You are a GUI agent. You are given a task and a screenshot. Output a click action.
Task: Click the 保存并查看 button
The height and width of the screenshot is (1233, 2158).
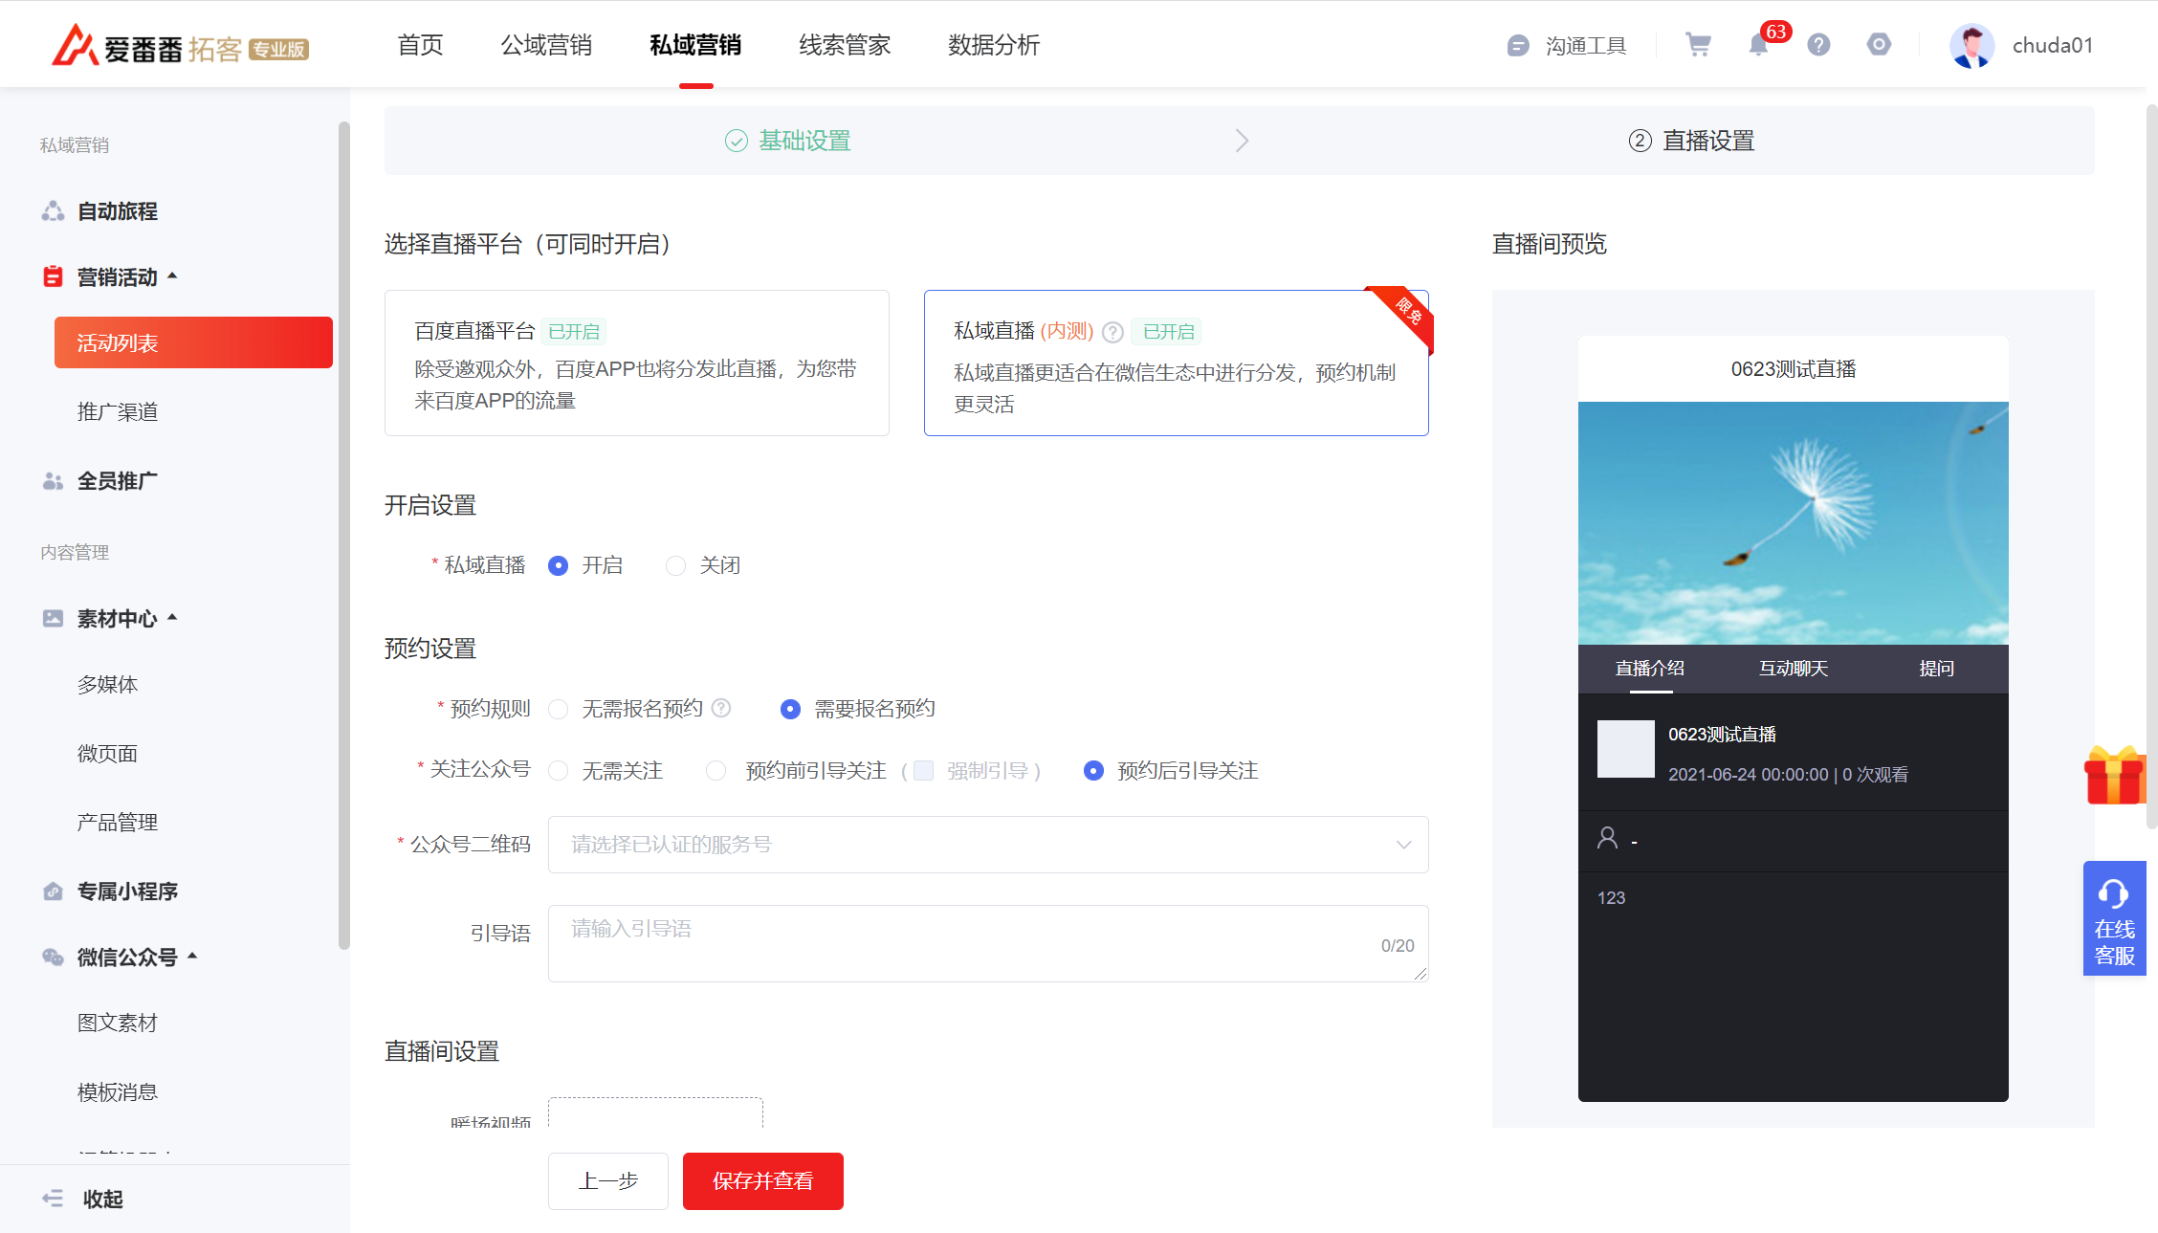pyautogui.click(x=763, y=1181)
